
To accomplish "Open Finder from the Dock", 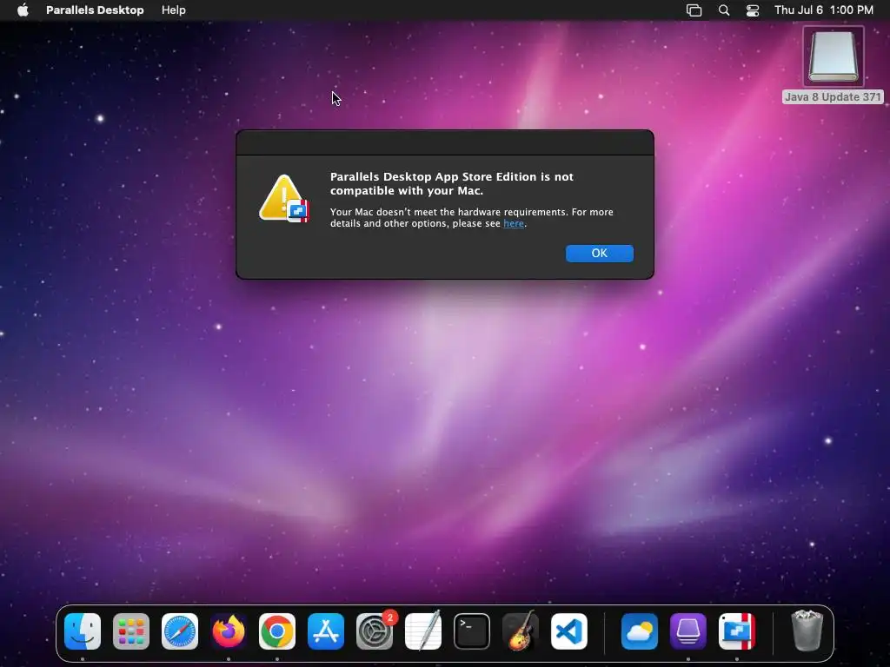I will pos(83,631).
